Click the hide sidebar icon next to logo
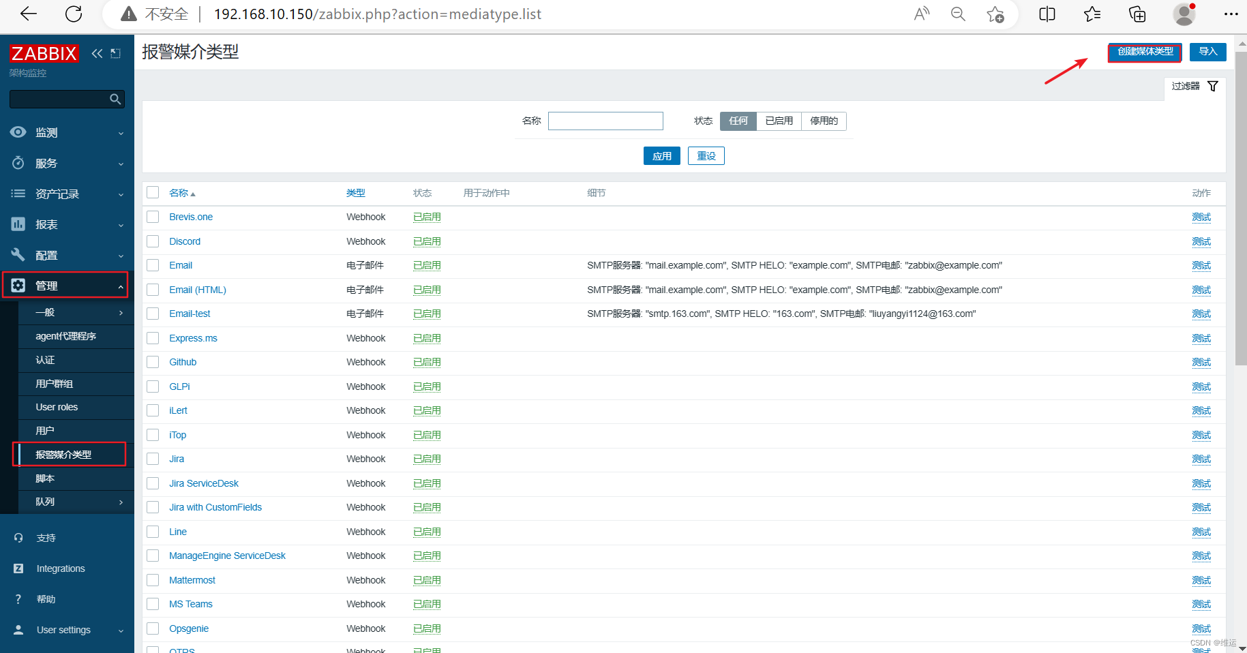Screen dimensions: 1247x653 click(x=115, y=53)
